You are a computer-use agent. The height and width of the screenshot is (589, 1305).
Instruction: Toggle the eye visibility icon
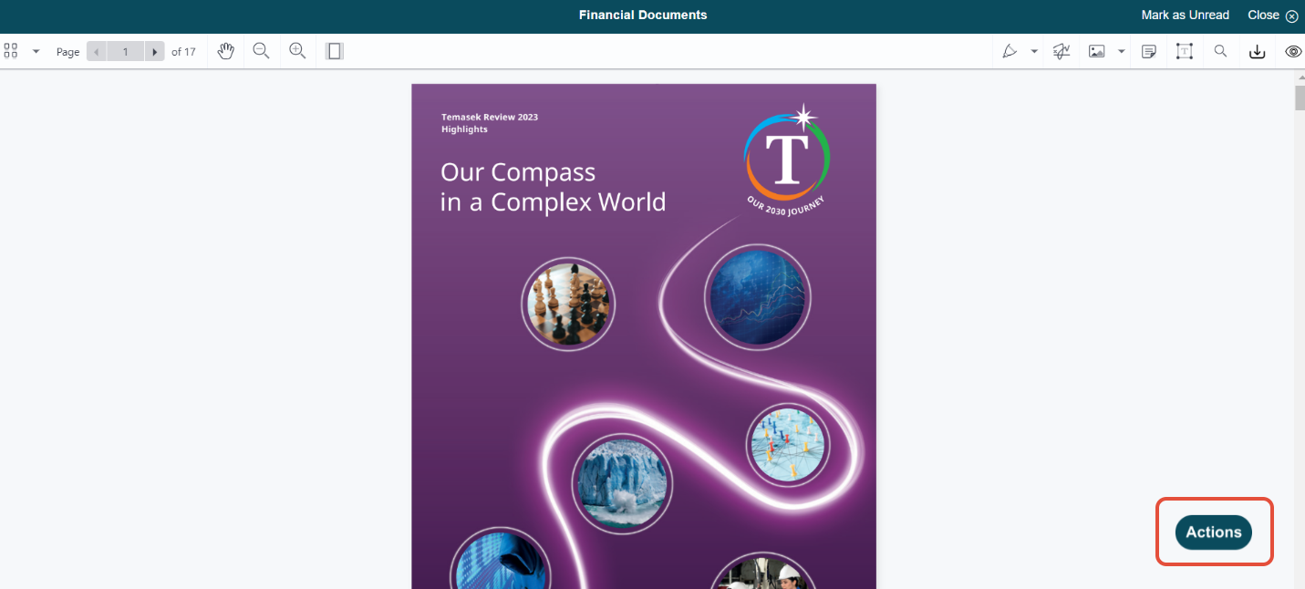coord(1293,51)
